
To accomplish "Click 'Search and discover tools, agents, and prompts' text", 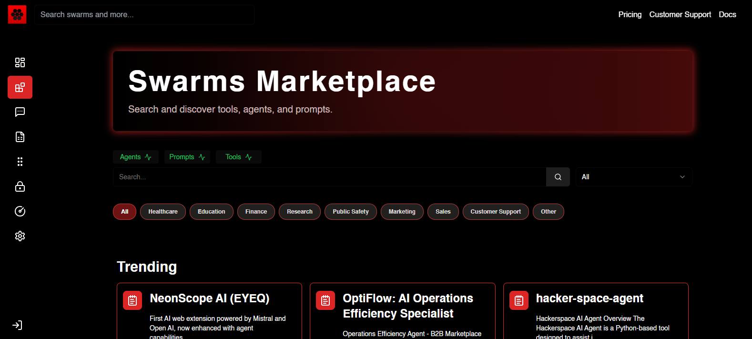I will click(x=230, y=109).
